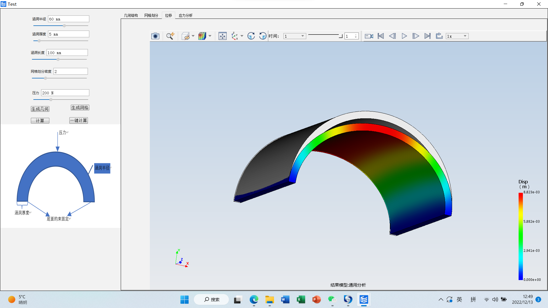Click the 涵洞半径 input field
The image size is (548, 308).
(68, 19)
